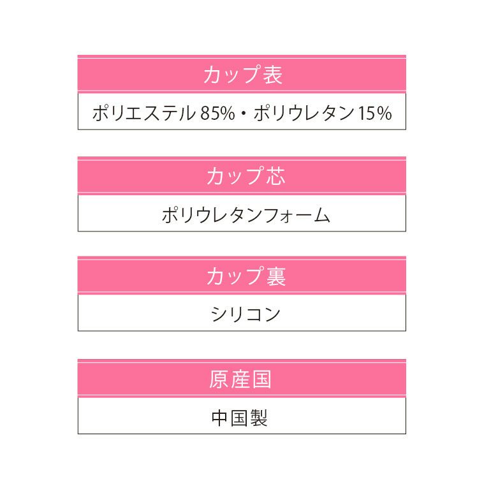Click the 原産国 pink header
This screenshot has height=491, width=491.
242,379
